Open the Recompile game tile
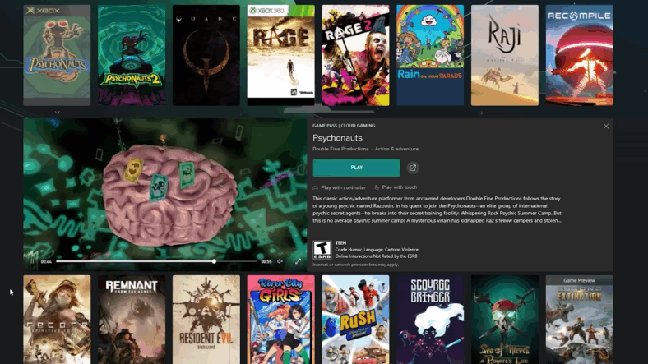The height and width of the screenshot is (364, 648). [580, 55]
